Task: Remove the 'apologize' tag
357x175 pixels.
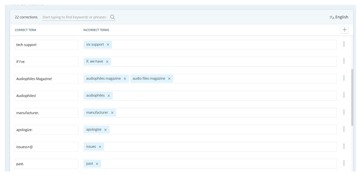Action: [x=105, y=130]
